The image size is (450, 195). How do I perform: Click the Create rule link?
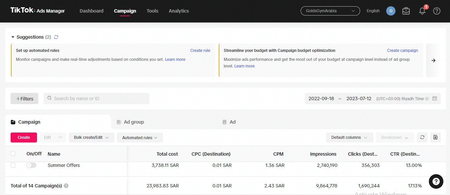pos(200,51)
